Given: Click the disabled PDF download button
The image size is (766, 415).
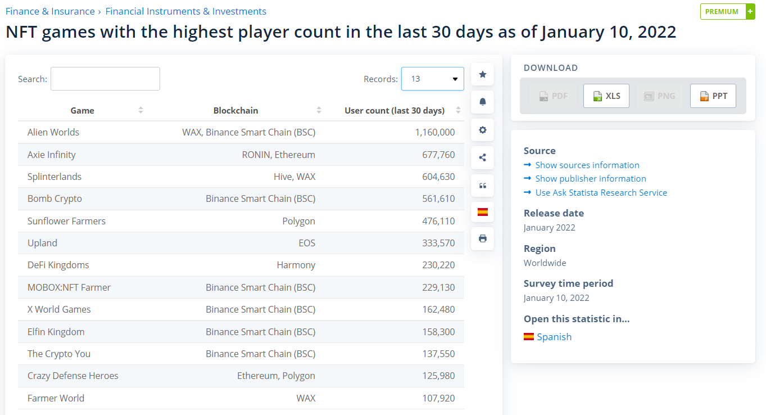Looking at the screenshot, I should pos(553,96).
